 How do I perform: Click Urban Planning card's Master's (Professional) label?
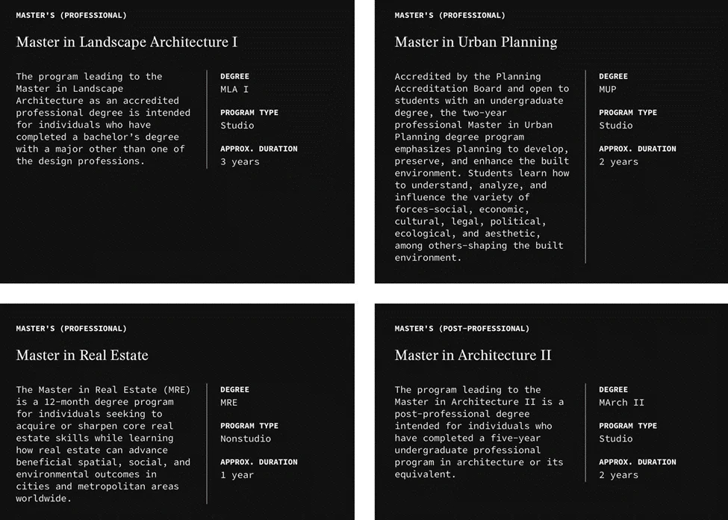[x=449, y=16]
